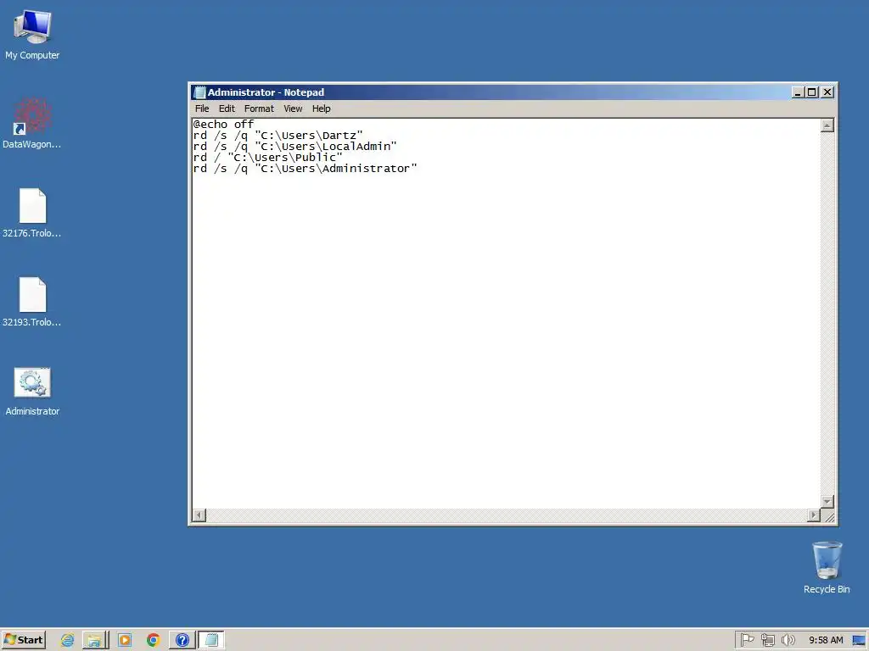This screenshot has width=869, height=651.
Task: Click the Action Center flag tray icon
Action: point(747,640)
